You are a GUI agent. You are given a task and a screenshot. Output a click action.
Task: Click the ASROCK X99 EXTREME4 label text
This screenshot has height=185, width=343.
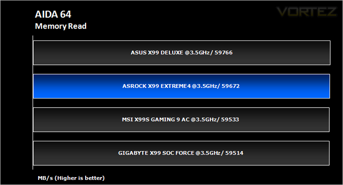[157, 86]
